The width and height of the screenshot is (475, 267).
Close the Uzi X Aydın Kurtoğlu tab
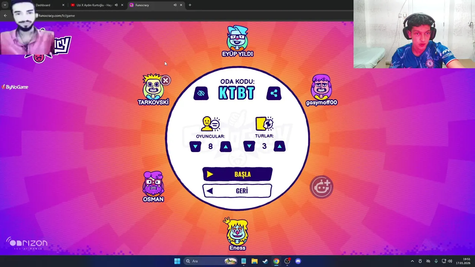point(122,5)
